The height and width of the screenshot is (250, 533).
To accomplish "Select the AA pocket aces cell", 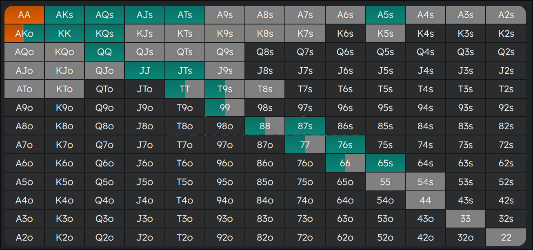I will point(24,15).
